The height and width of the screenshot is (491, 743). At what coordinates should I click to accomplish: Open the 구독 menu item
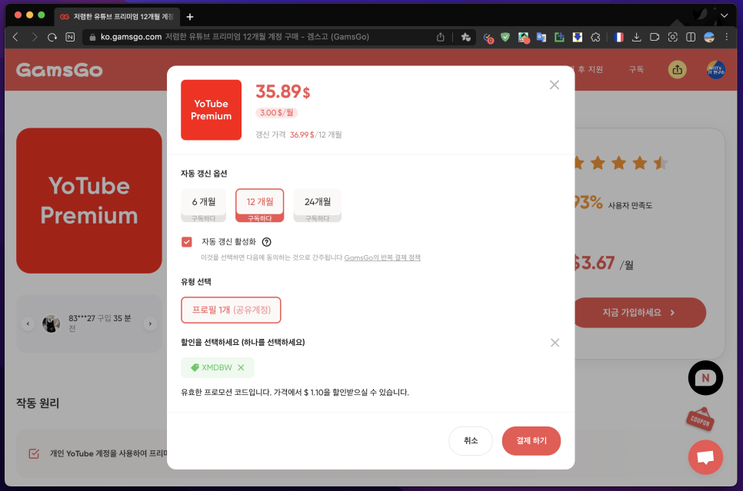pyautogui.click(x=636, y=70)
